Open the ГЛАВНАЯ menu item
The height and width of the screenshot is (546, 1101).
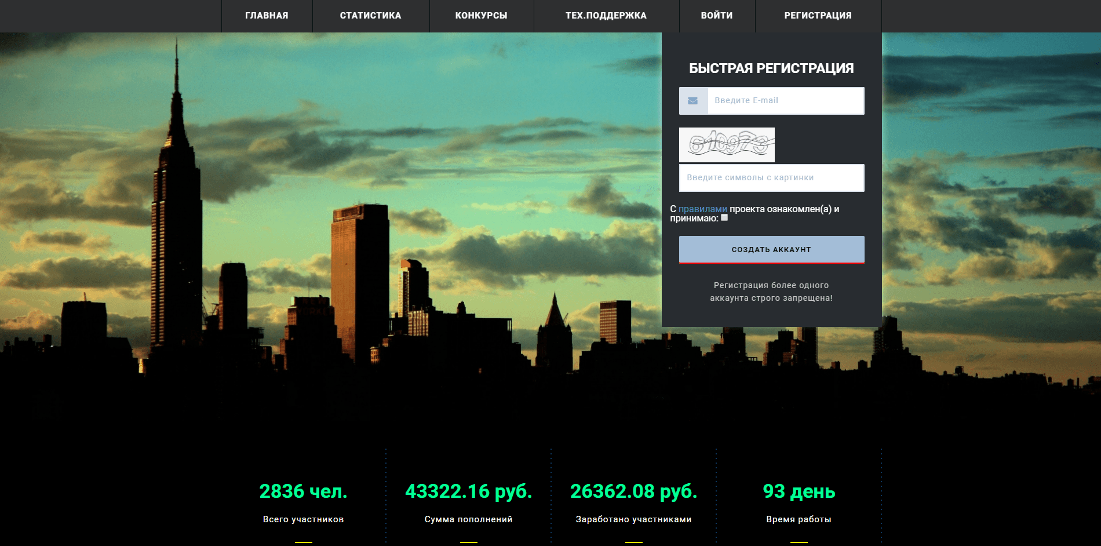tap(267, 16)
